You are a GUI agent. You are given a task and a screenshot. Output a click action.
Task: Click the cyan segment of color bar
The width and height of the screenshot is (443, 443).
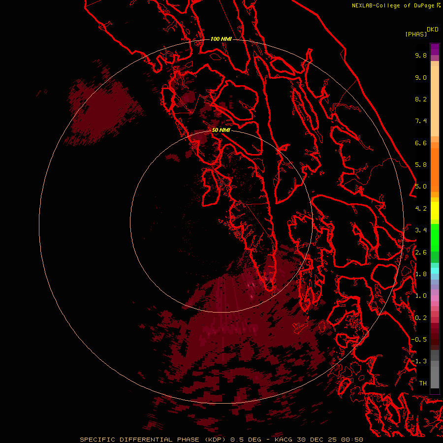[x=435, y=271]
